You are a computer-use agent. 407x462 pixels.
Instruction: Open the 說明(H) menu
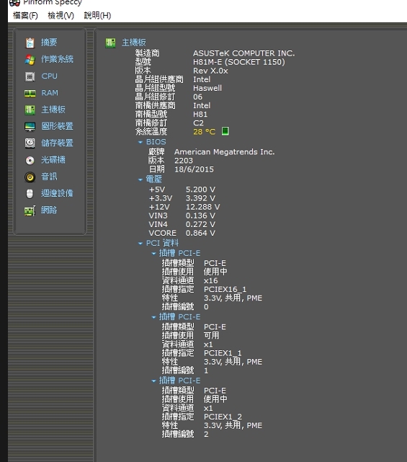97,15
